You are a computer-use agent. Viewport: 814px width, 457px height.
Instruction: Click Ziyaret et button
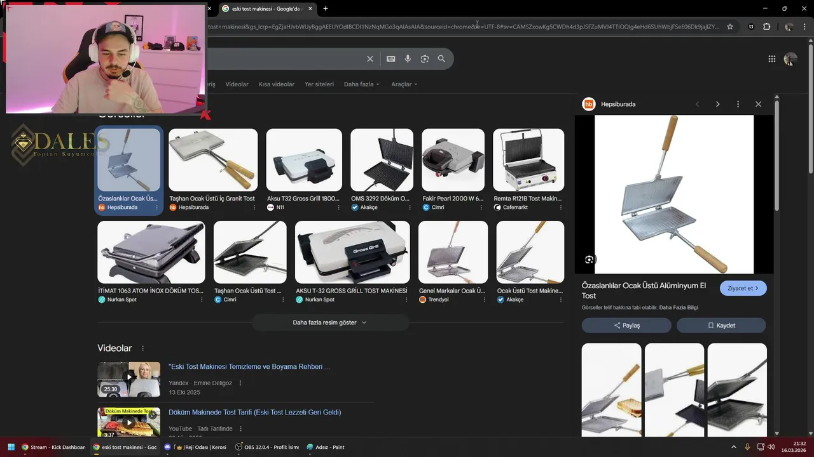point(743,288)
